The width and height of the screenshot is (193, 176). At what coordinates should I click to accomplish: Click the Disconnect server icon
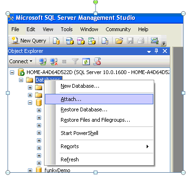[53, 61]
